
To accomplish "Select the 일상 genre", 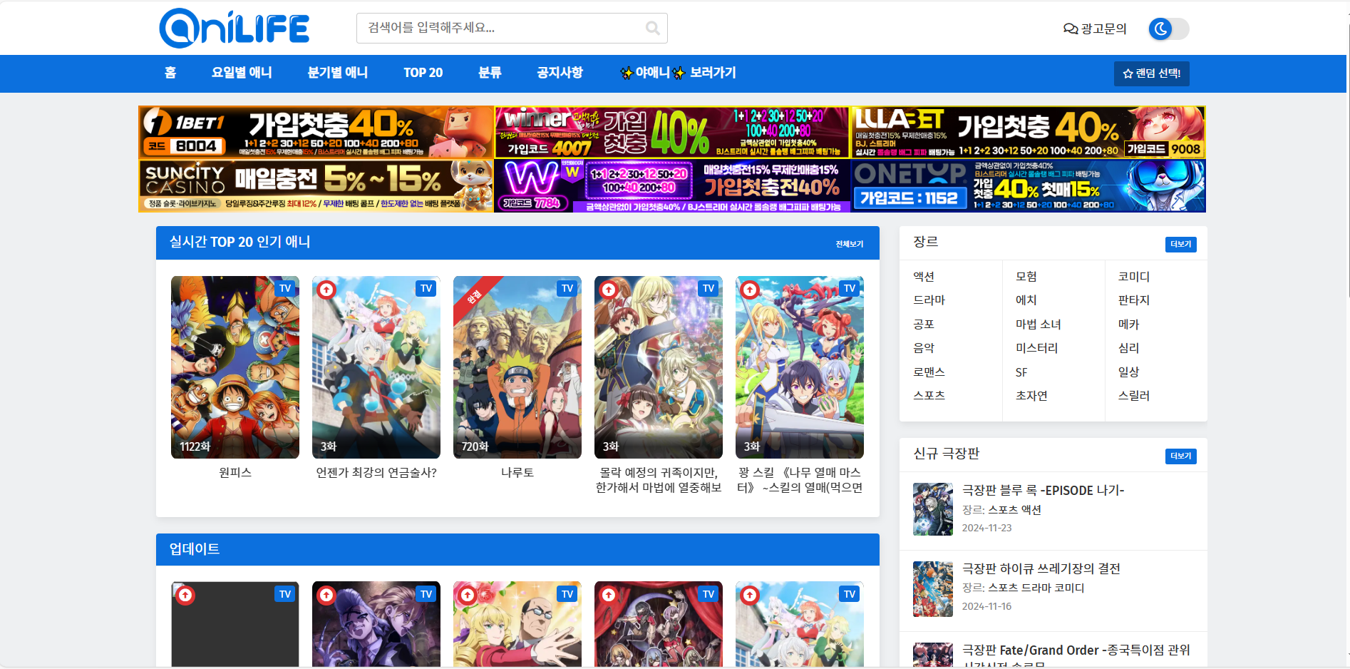I will coord(1129,372).
